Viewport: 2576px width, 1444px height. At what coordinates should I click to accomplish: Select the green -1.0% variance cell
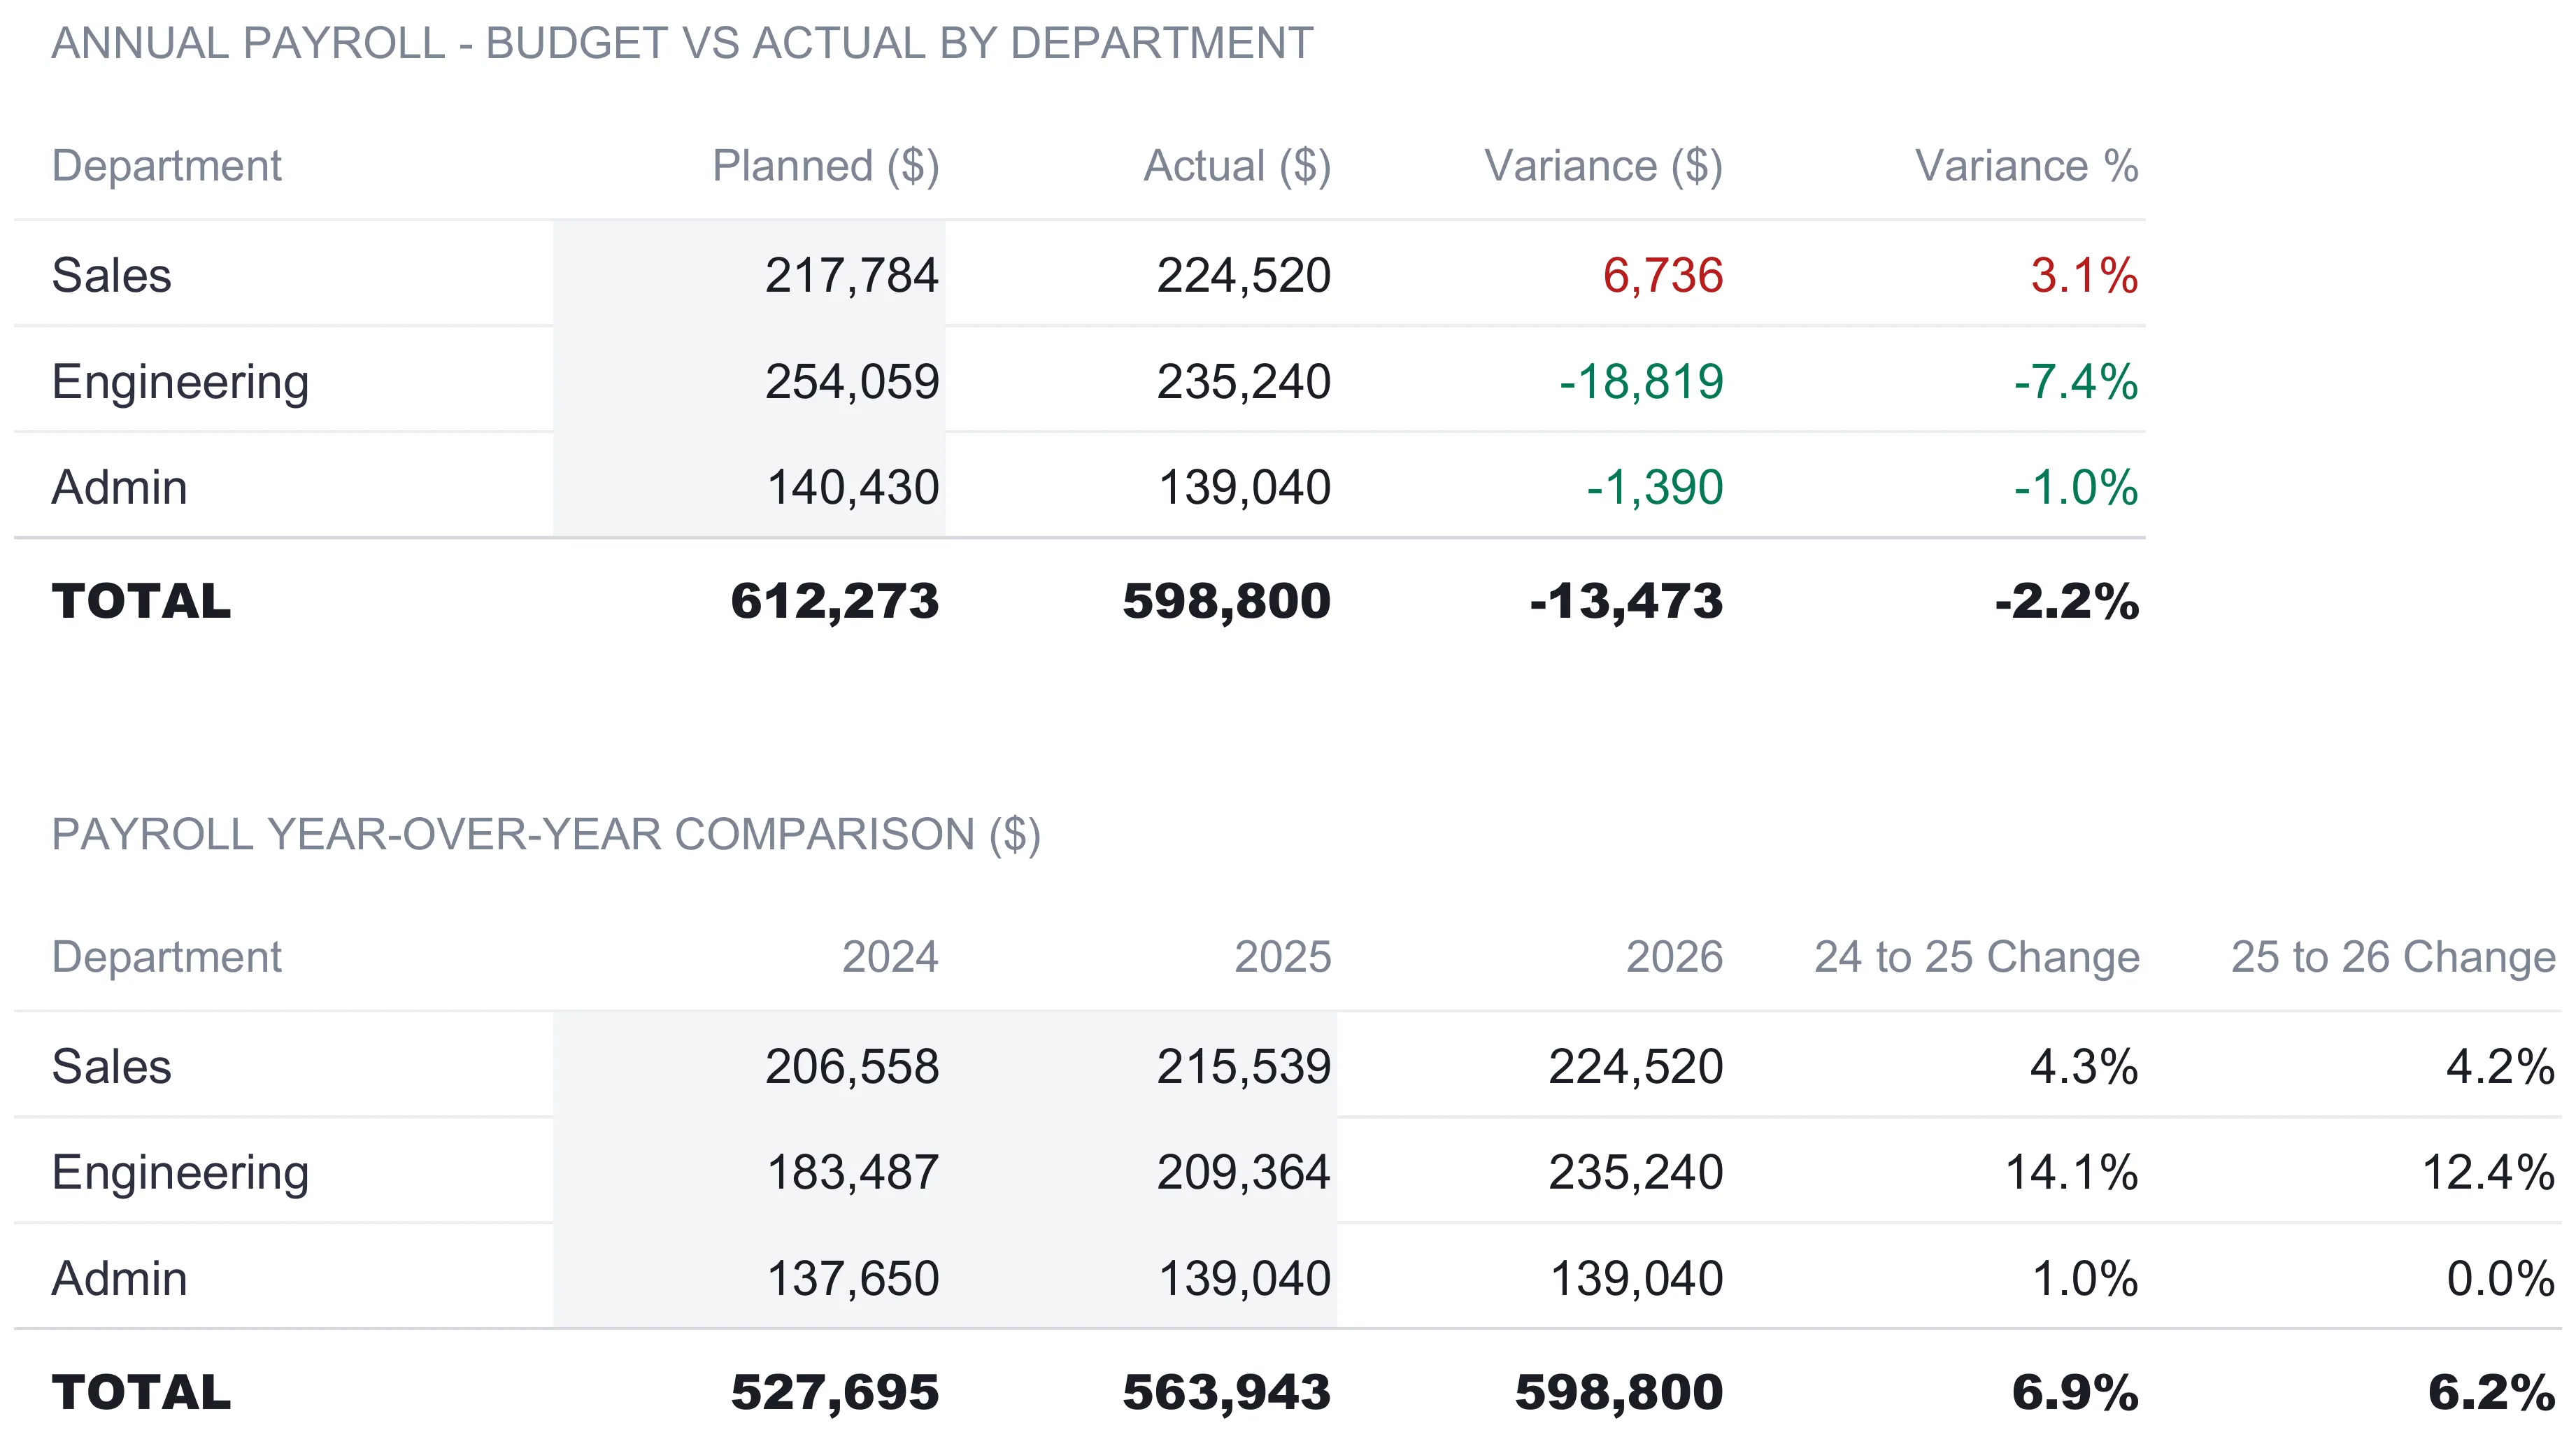coord(2076,487)
